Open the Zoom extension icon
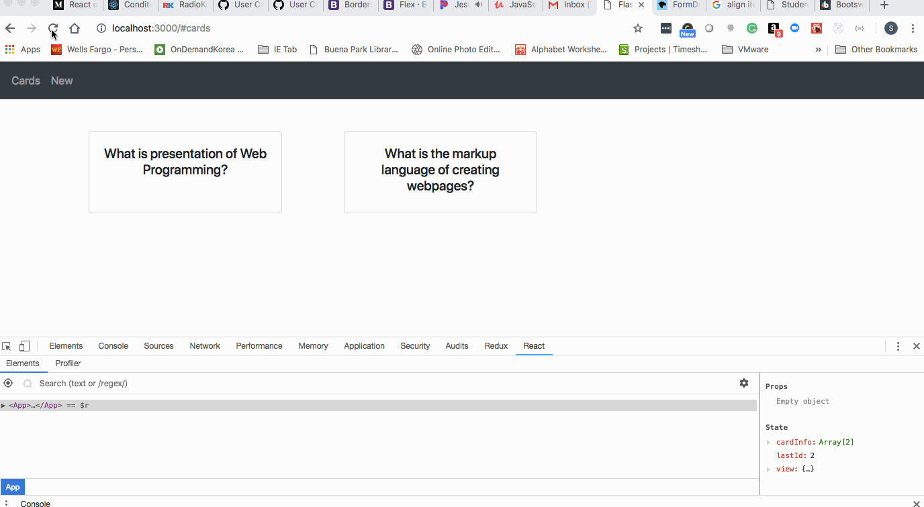The height and width of the screenshot is (507, 924). pyautogui.click(x=795, y=28)
